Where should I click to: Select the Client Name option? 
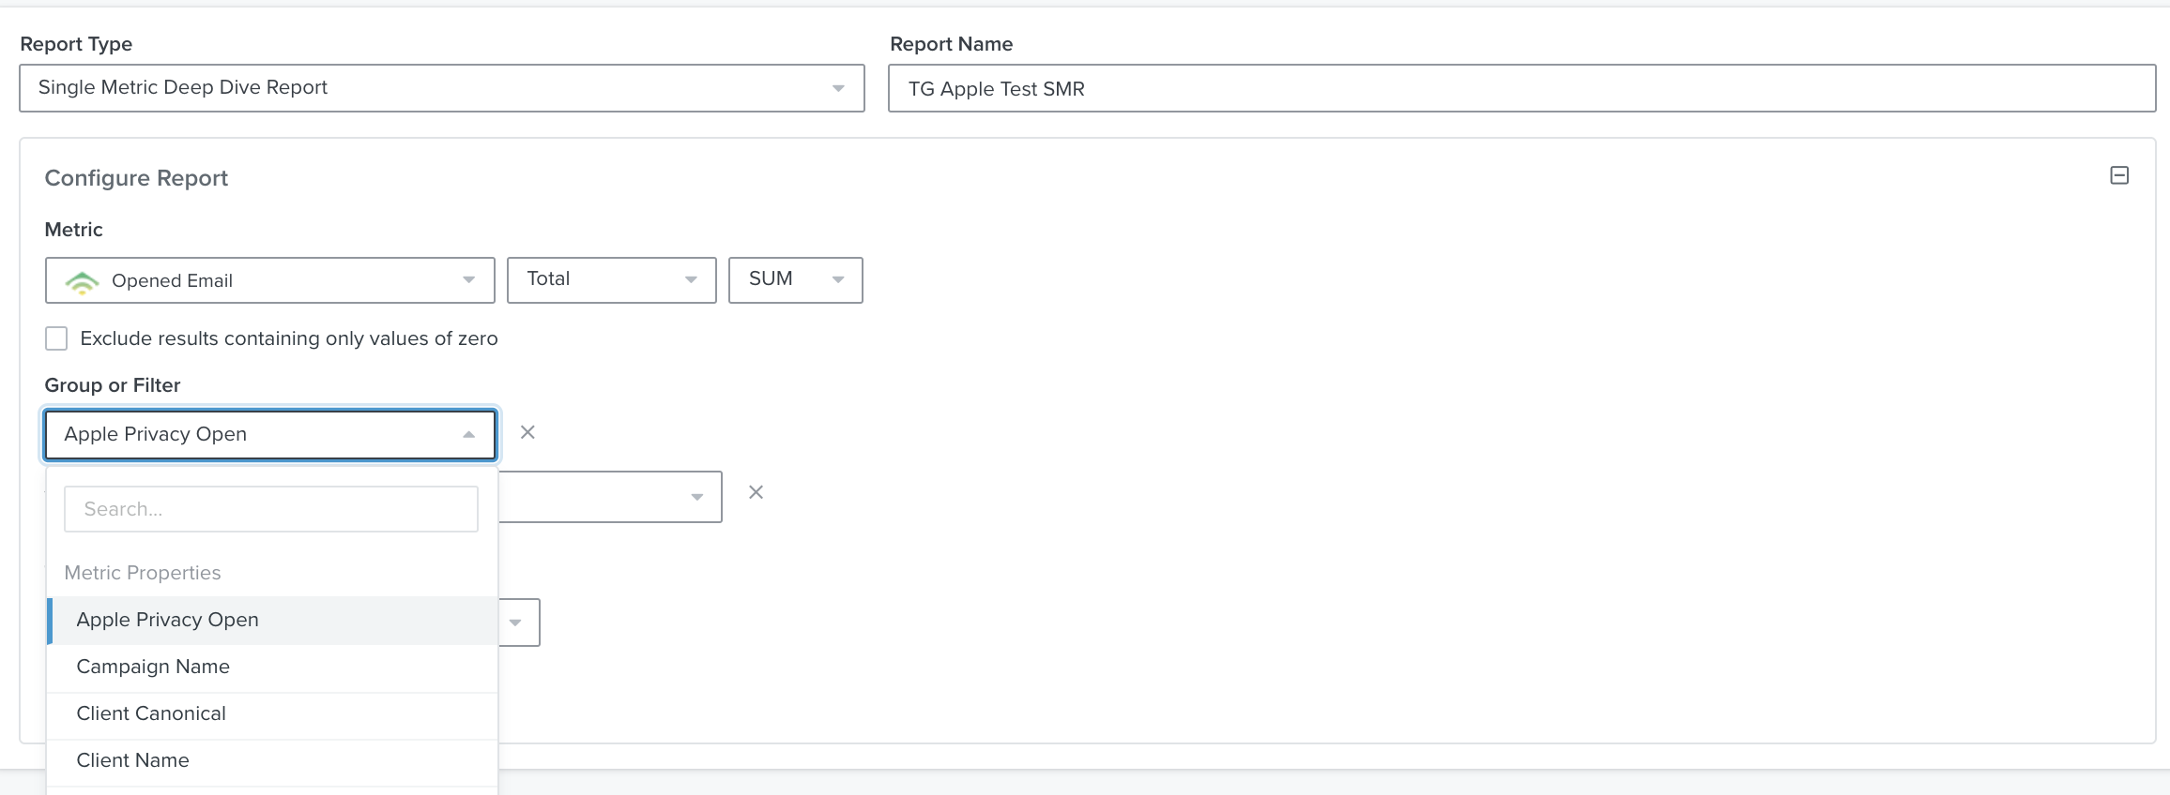pos(132,760)
